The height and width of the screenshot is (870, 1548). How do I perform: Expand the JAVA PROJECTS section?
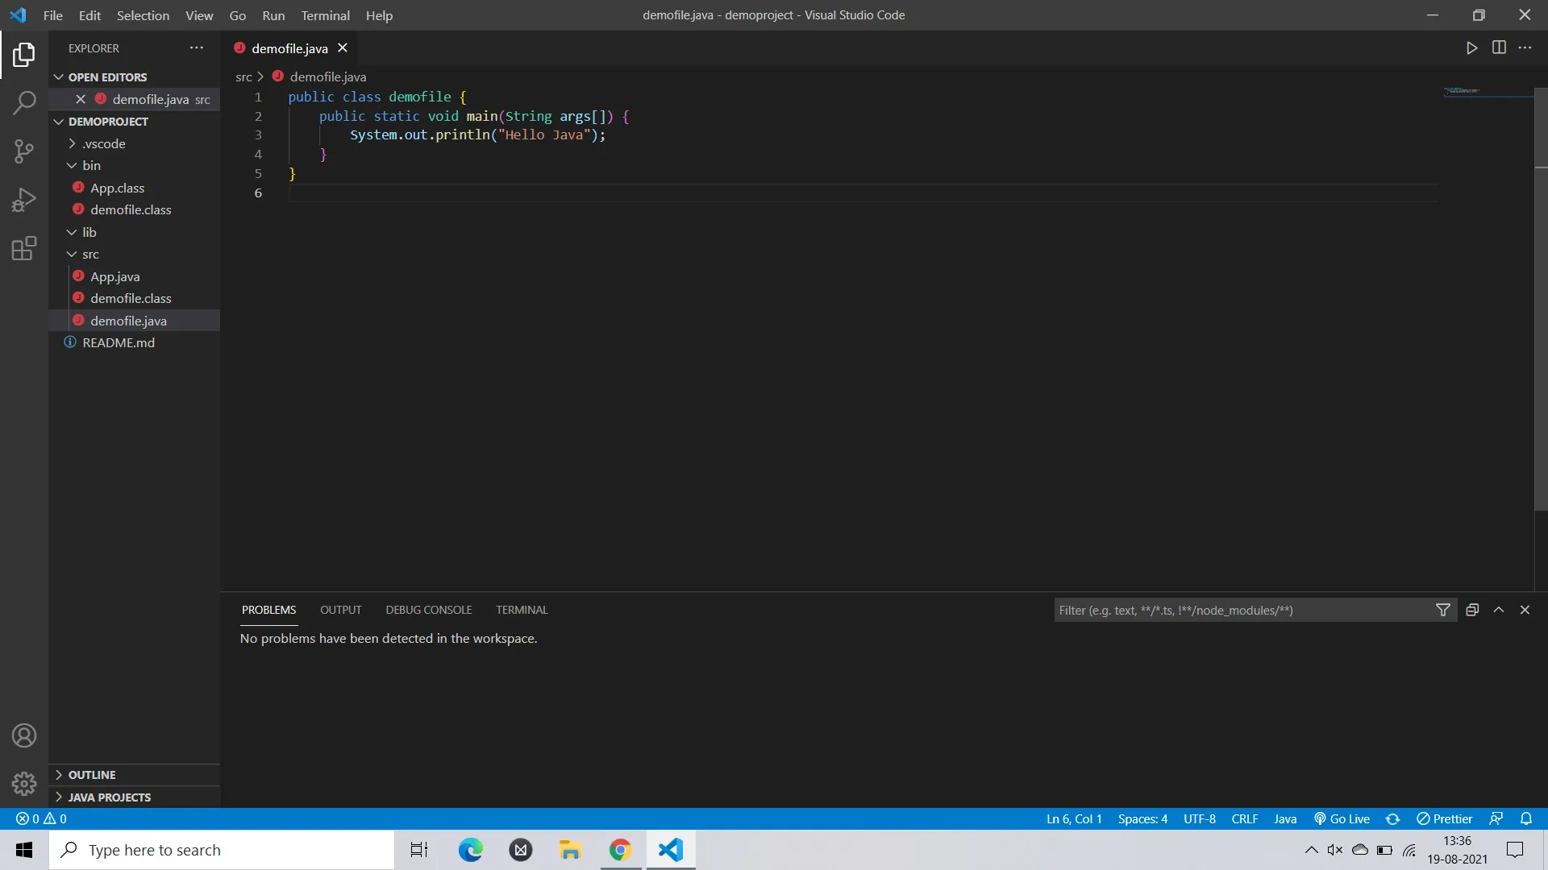click(x=109, y=797)
